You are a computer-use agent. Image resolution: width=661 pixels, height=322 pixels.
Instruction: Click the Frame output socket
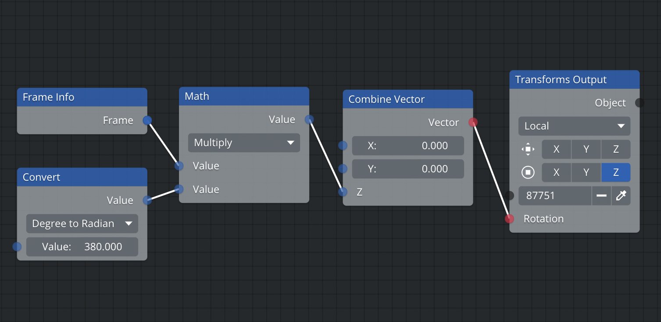[147, 120]
